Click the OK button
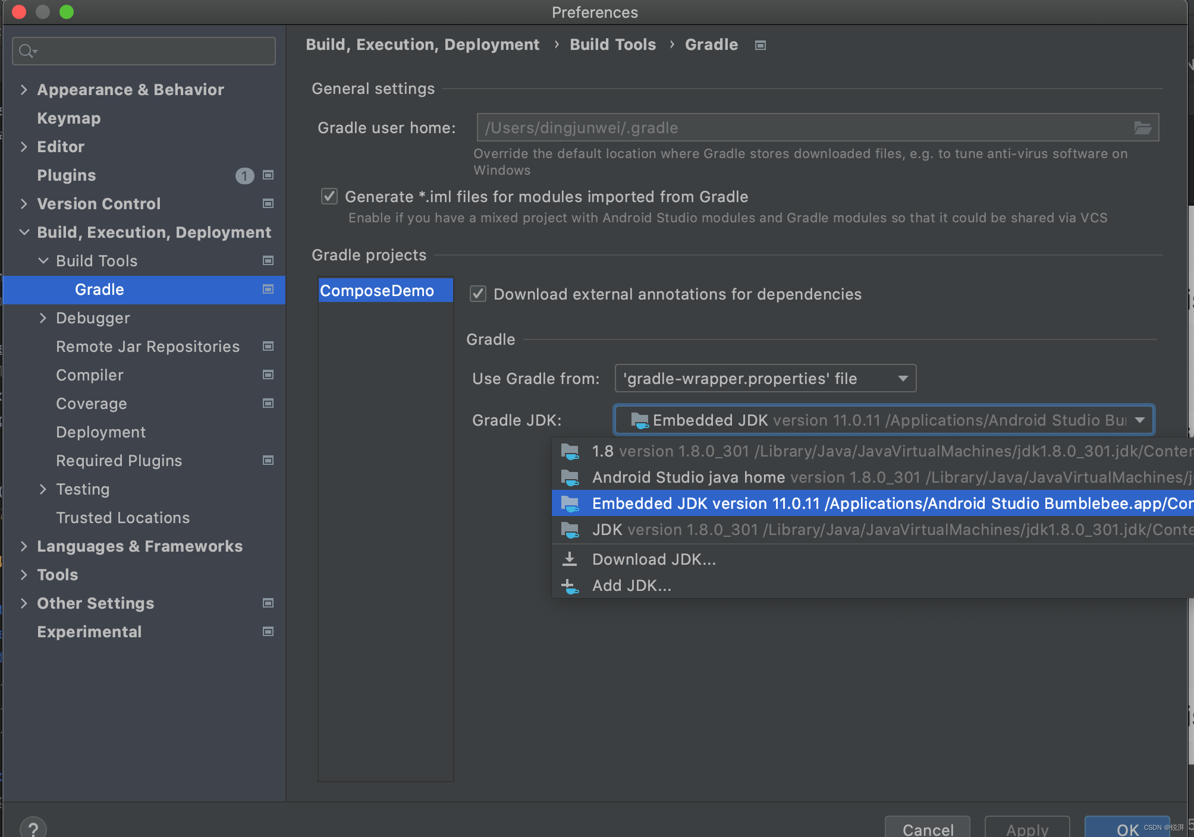 pyautogui.click(x=1126, y=829)
